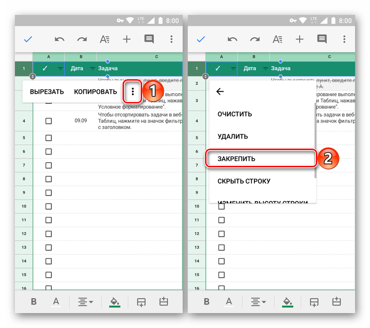The image size is (370, 328).
Task: Check the row 7 checkbox in left screenshot
Action: tap(48, 165)
